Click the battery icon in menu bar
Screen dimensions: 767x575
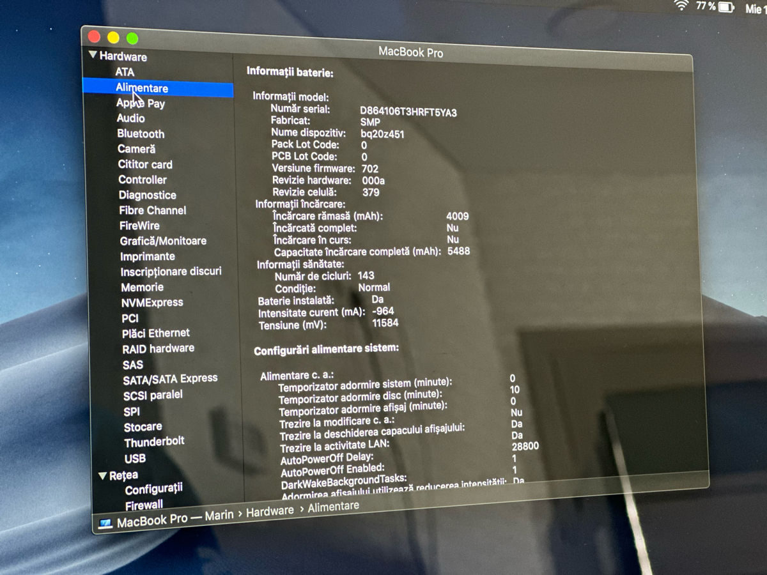(726, 7)
